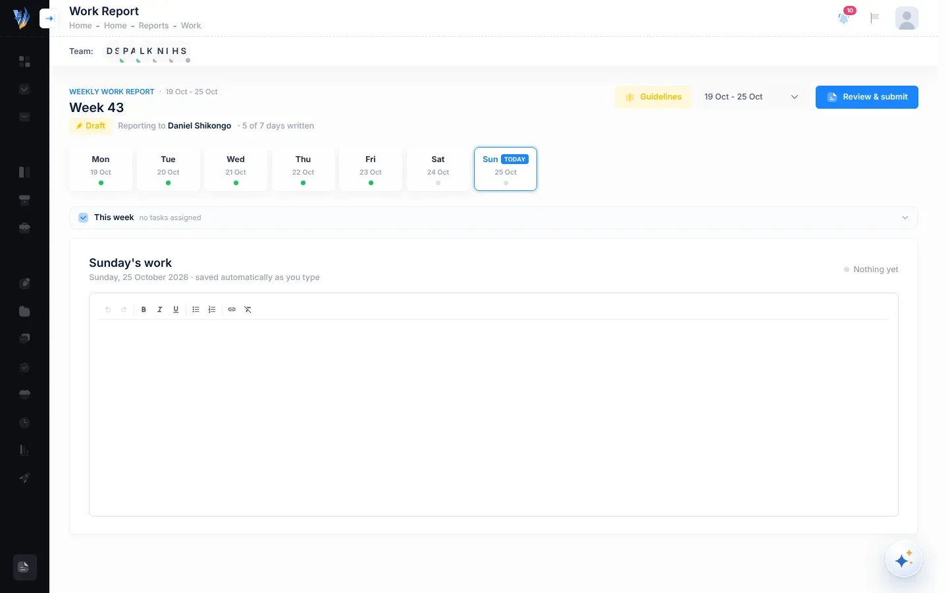Image resolution: width=948 pixels, height=593 pixels.
Task: Go to Reports in the breadcrumb
Action: pos(153,26)
